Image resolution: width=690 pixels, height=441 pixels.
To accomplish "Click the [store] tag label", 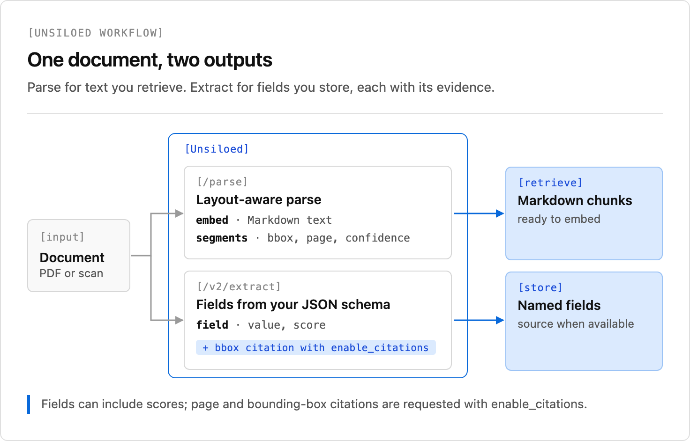I will (540, 287).
